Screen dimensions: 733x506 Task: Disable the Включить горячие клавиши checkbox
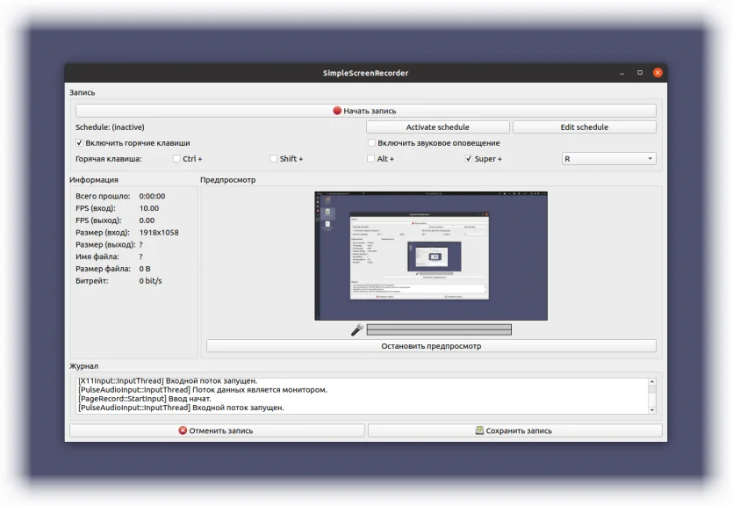(x=80, y=142)
